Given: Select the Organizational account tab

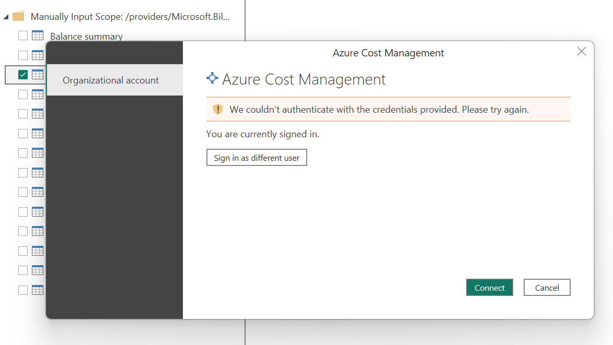Looking at the screenshot, I should coord(114,80).
